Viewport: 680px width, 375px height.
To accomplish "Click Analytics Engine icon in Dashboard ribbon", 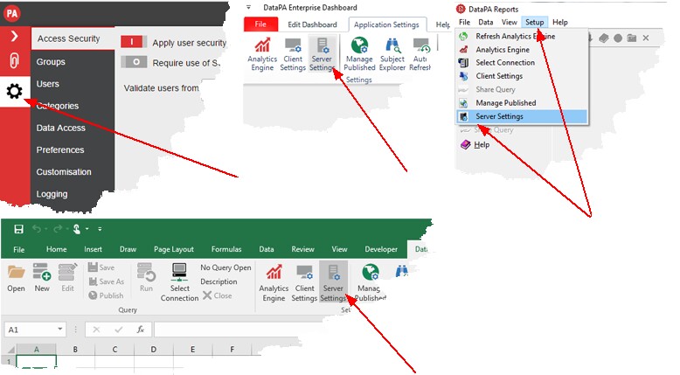I will 262,54.
